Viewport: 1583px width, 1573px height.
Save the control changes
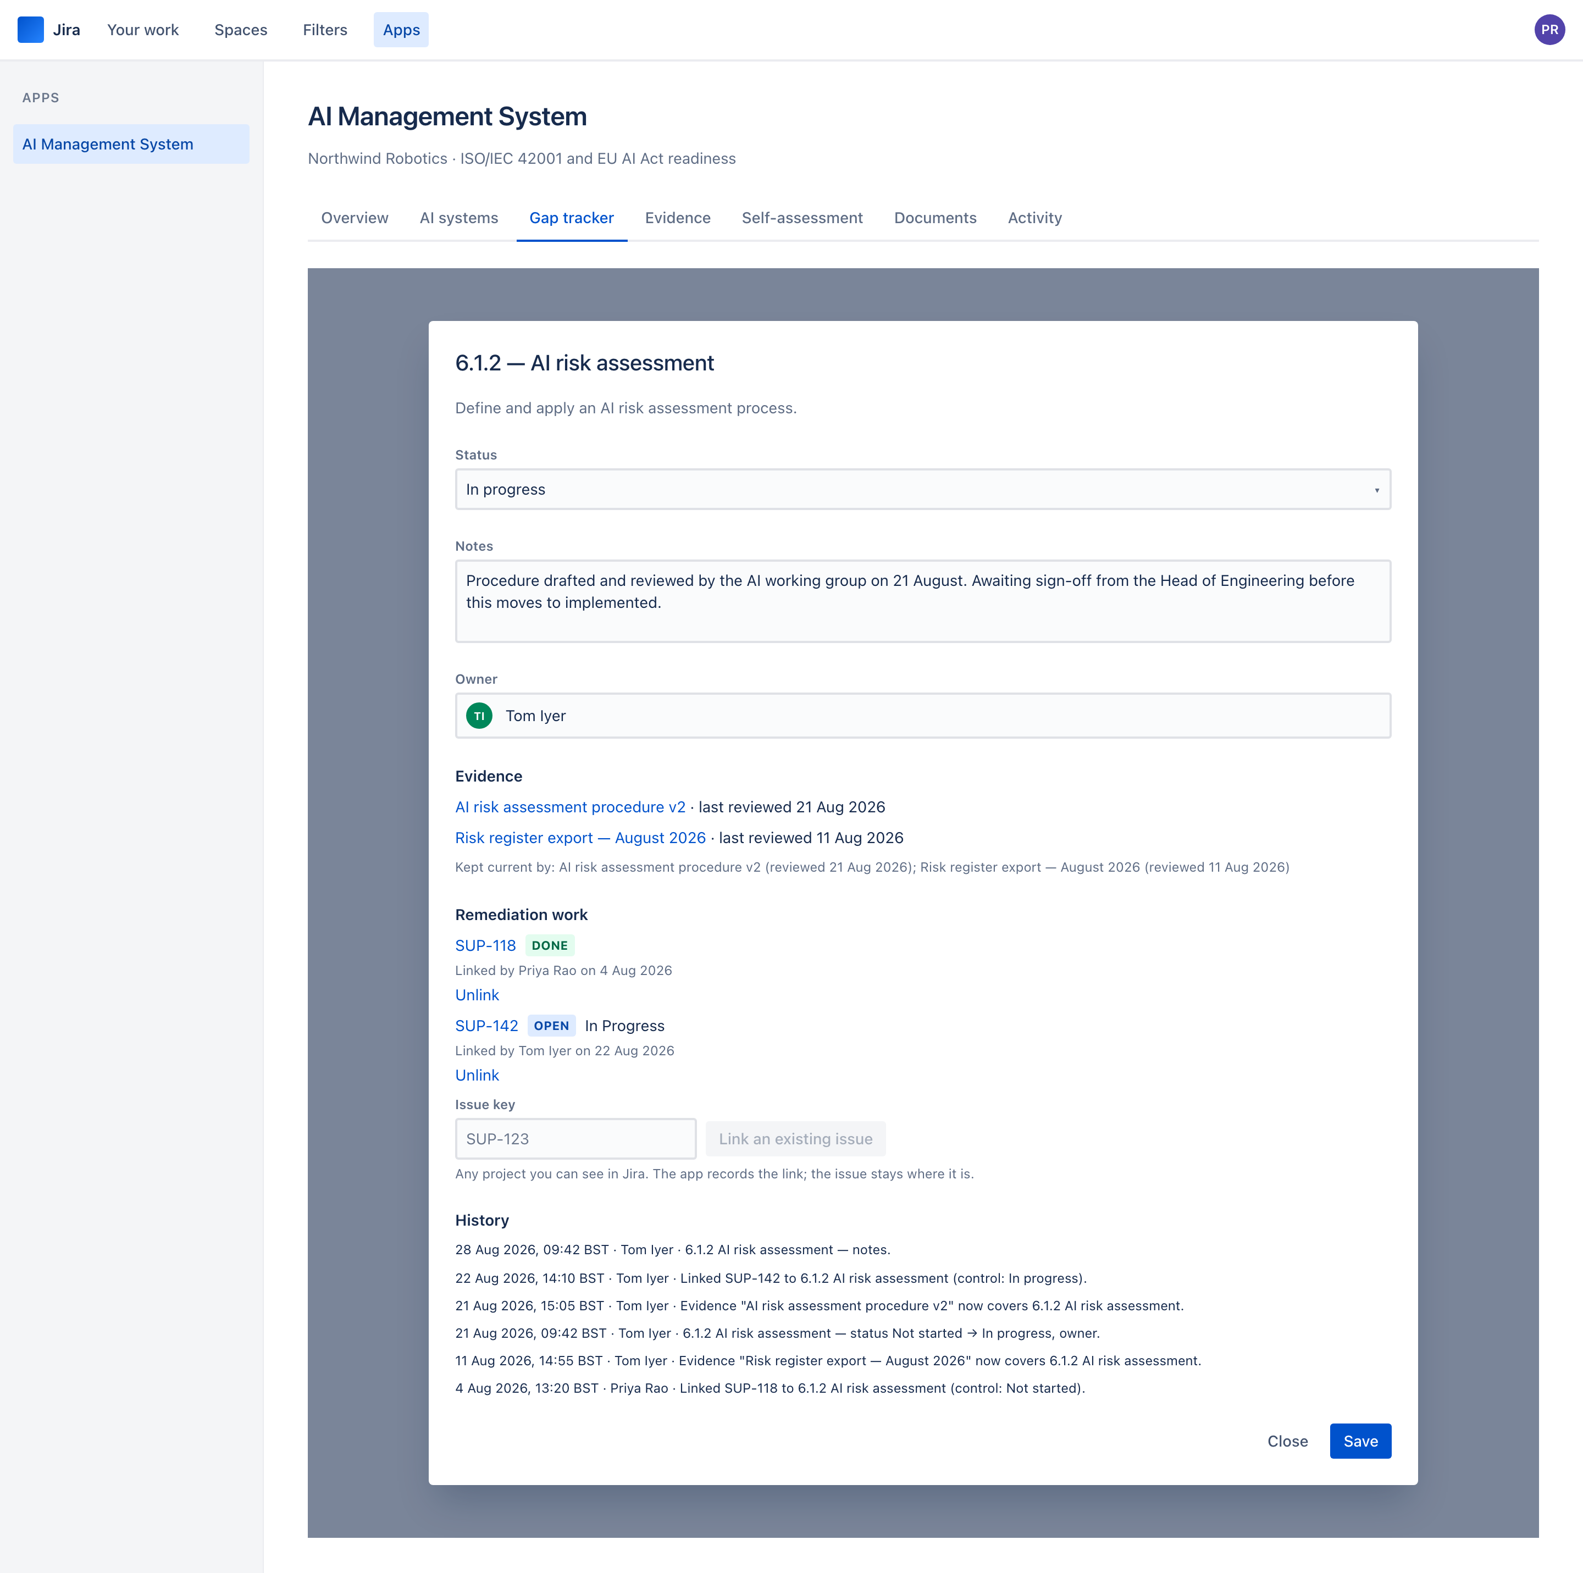[x=1360, y=1441]
